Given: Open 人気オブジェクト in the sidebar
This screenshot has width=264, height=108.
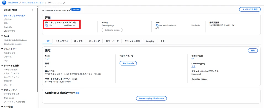Looking at the screenshot, I should 11,73.
